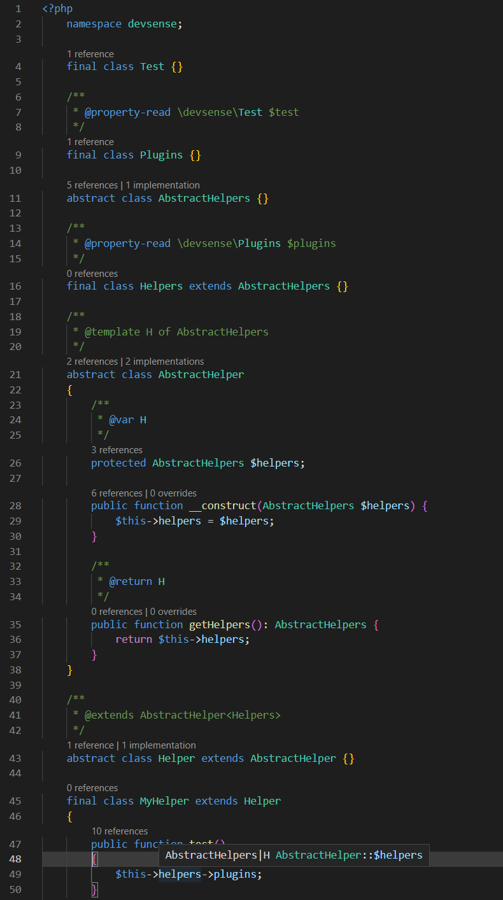
Task: Click "namespace" keyword on line 2
Action: click(94, 24)
